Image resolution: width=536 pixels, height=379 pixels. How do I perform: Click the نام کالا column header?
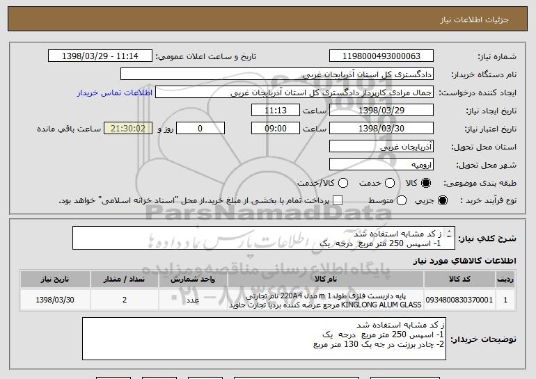[326, 280]
